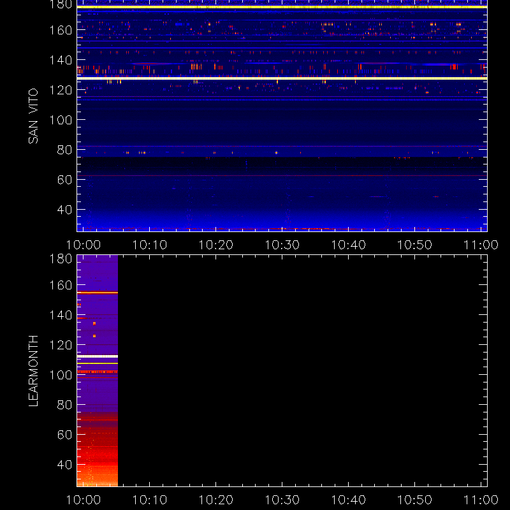Select the 120 label on Learmonth axis
Screen dimensions: 510x510
tap(61, 345)
